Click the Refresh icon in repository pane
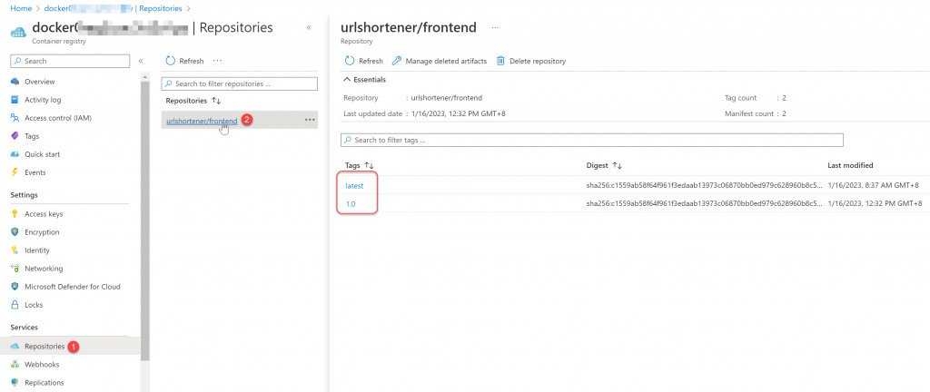Image resolution: width=930 pixels, height=392 pixels. [350, 61]
